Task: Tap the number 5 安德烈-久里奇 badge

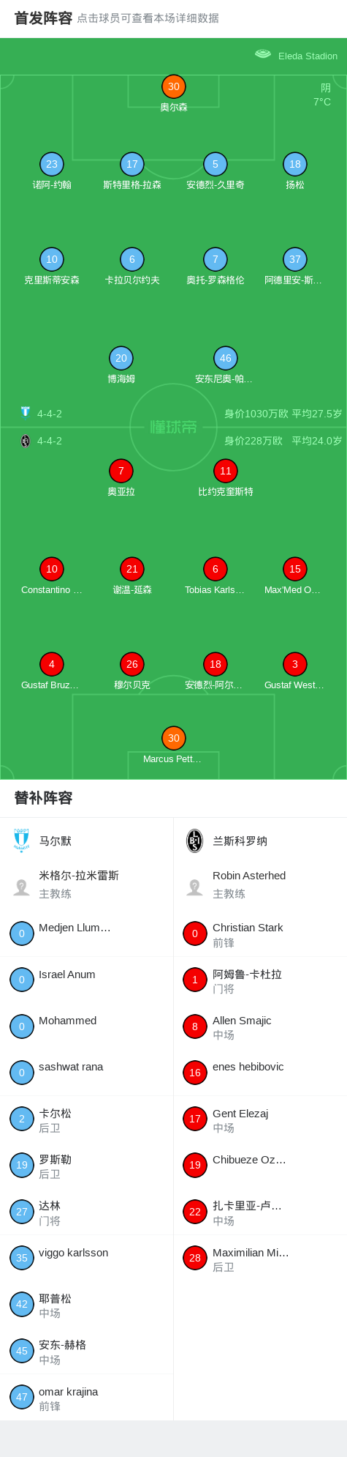Action: pyautogui.click(x=216, y=164)
